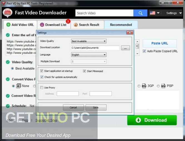
Task: Click the URL list scrollbar thumb
Action: [137, 46]
